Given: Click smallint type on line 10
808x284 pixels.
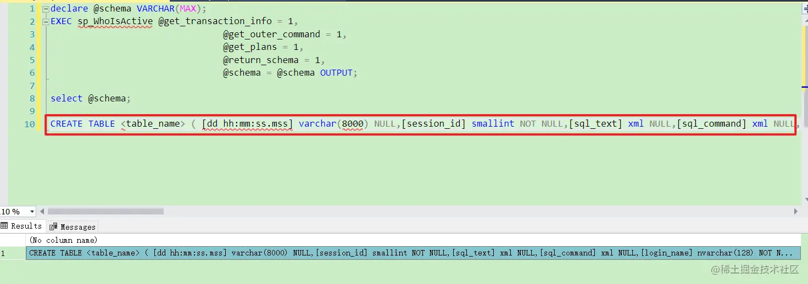Looking at the screenshot, I should (x=493, y=124).
